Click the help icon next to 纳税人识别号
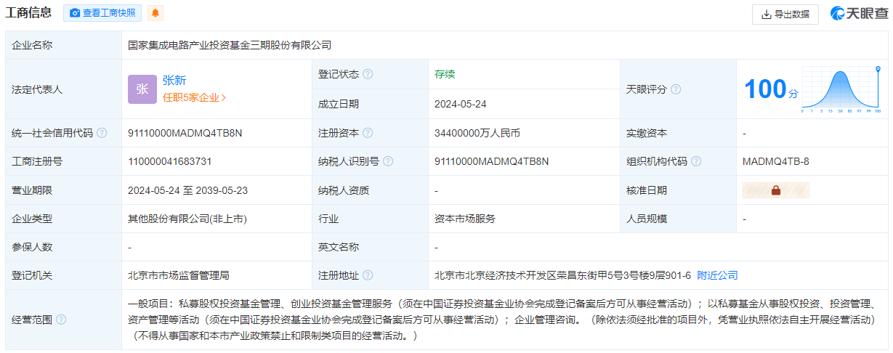Viewport: 893px width, 353px height. click(388, 161)
